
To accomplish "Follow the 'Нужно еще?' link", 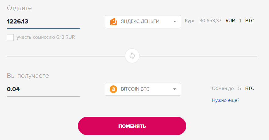I will pos(226,100).
